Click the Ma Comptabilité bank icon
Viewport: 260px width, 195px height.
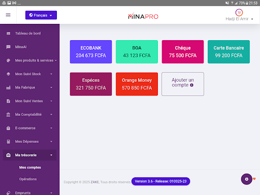click(x=8, y=115)
